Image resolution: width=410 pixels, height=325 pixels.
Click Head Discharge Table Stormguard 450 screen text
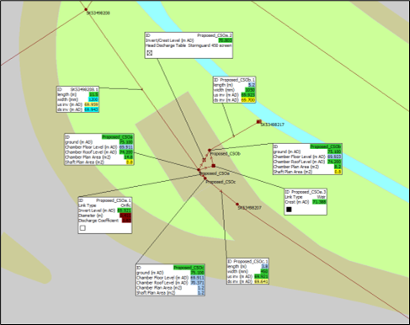[189, 45]
